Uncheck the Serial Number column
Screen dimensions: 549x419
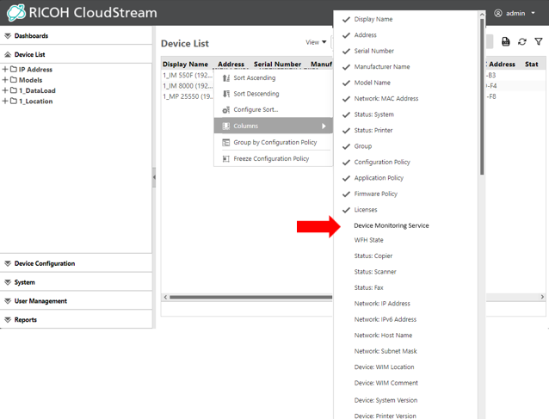[347, 51]
